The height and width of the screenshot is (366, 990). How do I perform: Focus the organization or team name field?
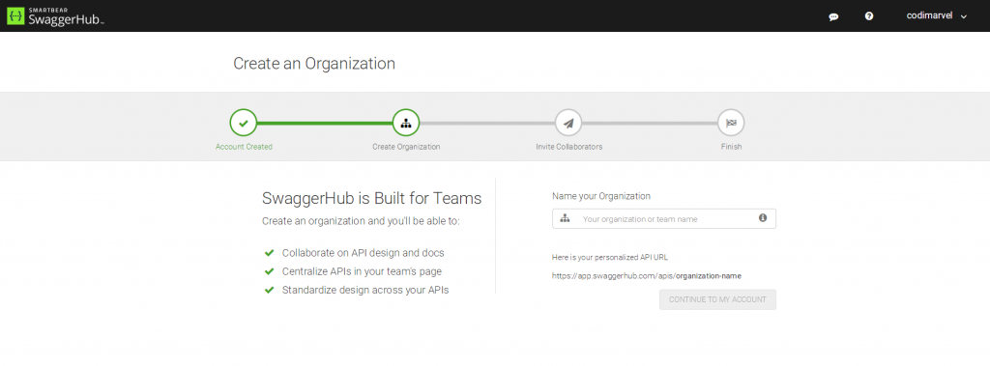pyautogui.click(x=664, y=218)
